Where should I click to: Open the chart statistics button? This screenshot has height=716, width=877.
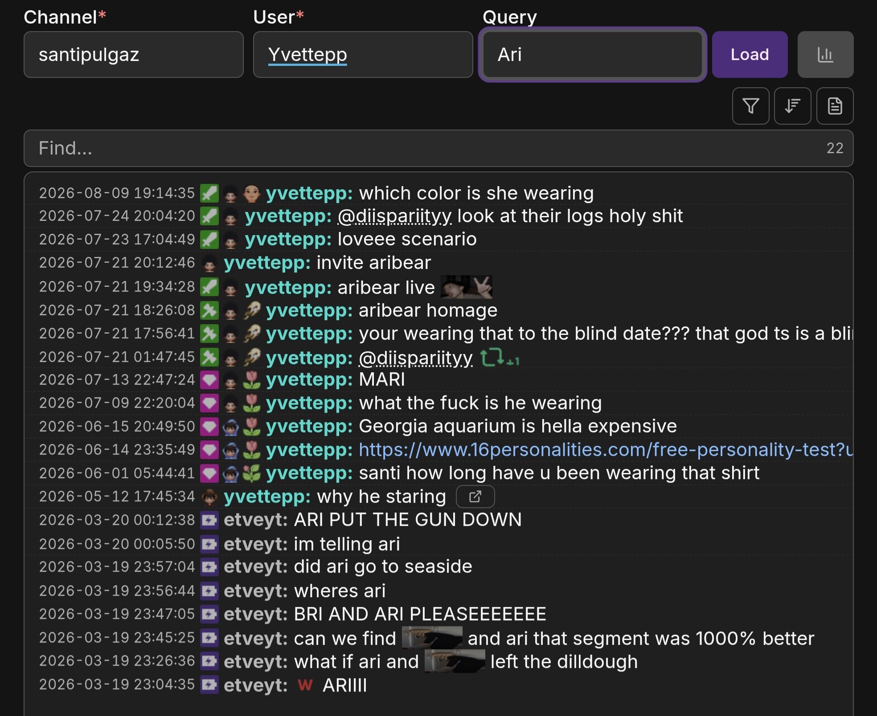825,54
